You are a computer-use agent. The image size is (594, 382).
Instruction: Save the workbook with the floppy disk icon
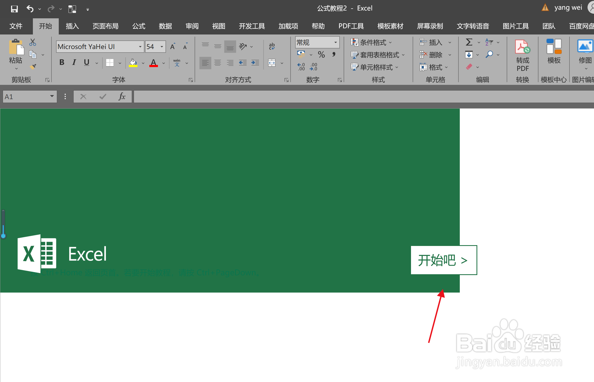pyautogui.click(x=14, y=9)
